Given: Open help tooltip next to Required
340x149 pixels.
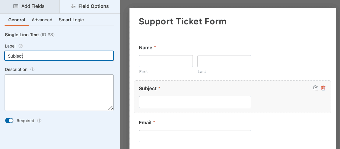Looking at the screenshot, I should coord(39,121).
